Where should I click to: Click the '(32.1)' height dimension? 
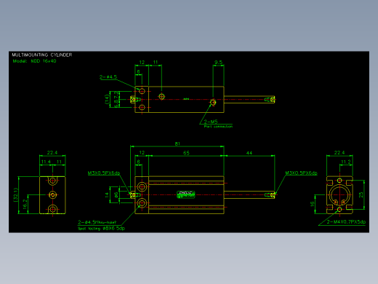[x=16, y=194]
